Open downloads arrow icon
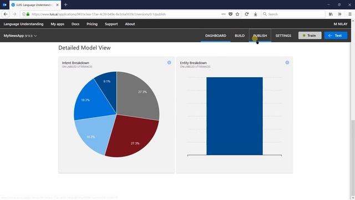The width and height of the screenshot is (355, 200). point(255,14)
